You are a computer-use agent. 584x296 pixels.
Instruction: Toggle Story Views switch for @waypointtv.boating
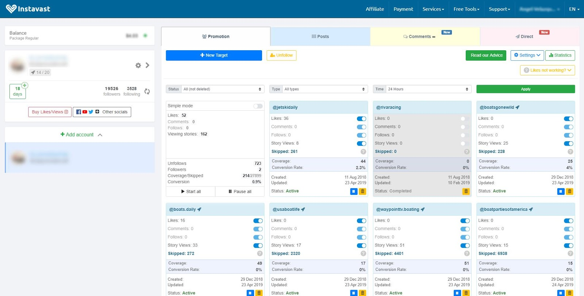[x=465, y=245]
